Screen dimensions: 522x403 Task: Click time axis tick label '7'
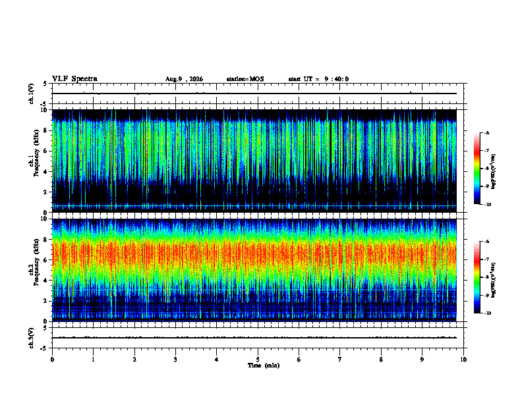(x=340, y=360)
